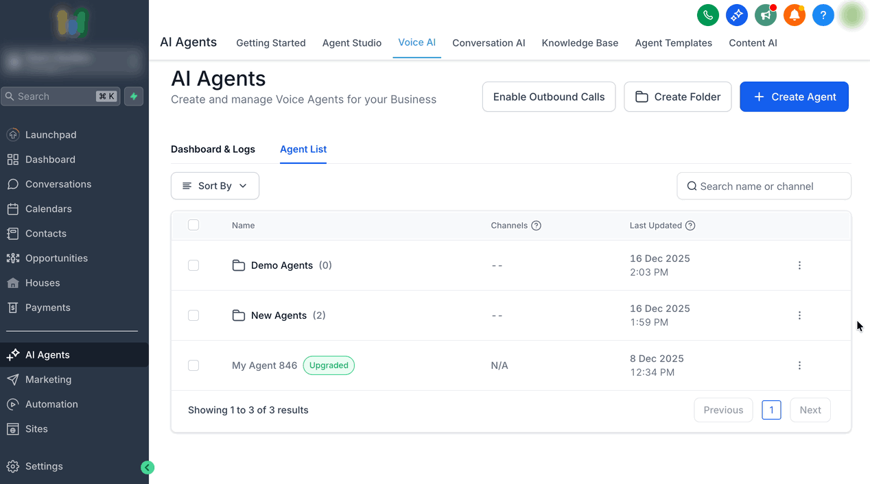This screenshot has height=484, width=870.
Task: Open three-dot menu for My Agent 846
Action: click(x=799, y=365)
